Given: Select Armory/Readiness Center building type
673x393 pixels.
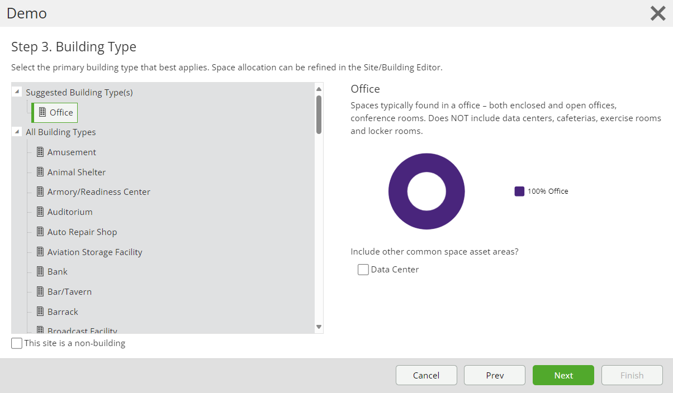Looking at the screenshot, I should pyautogui.click(x=98, y=192).
